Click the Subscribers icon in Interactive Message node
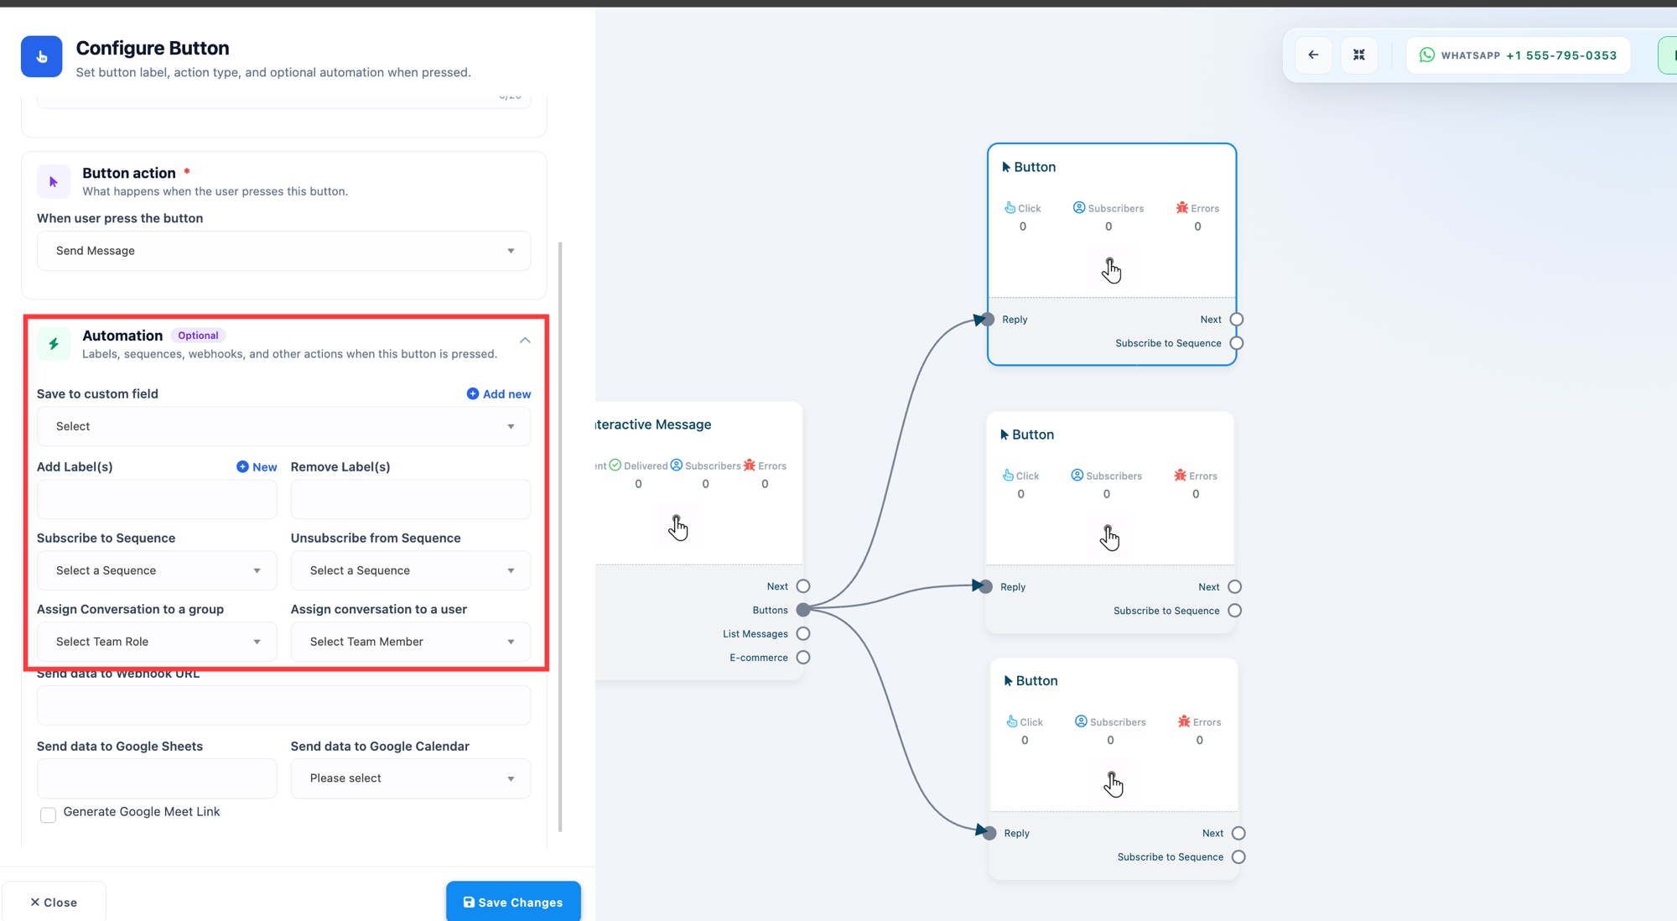 tap(677, 466)
